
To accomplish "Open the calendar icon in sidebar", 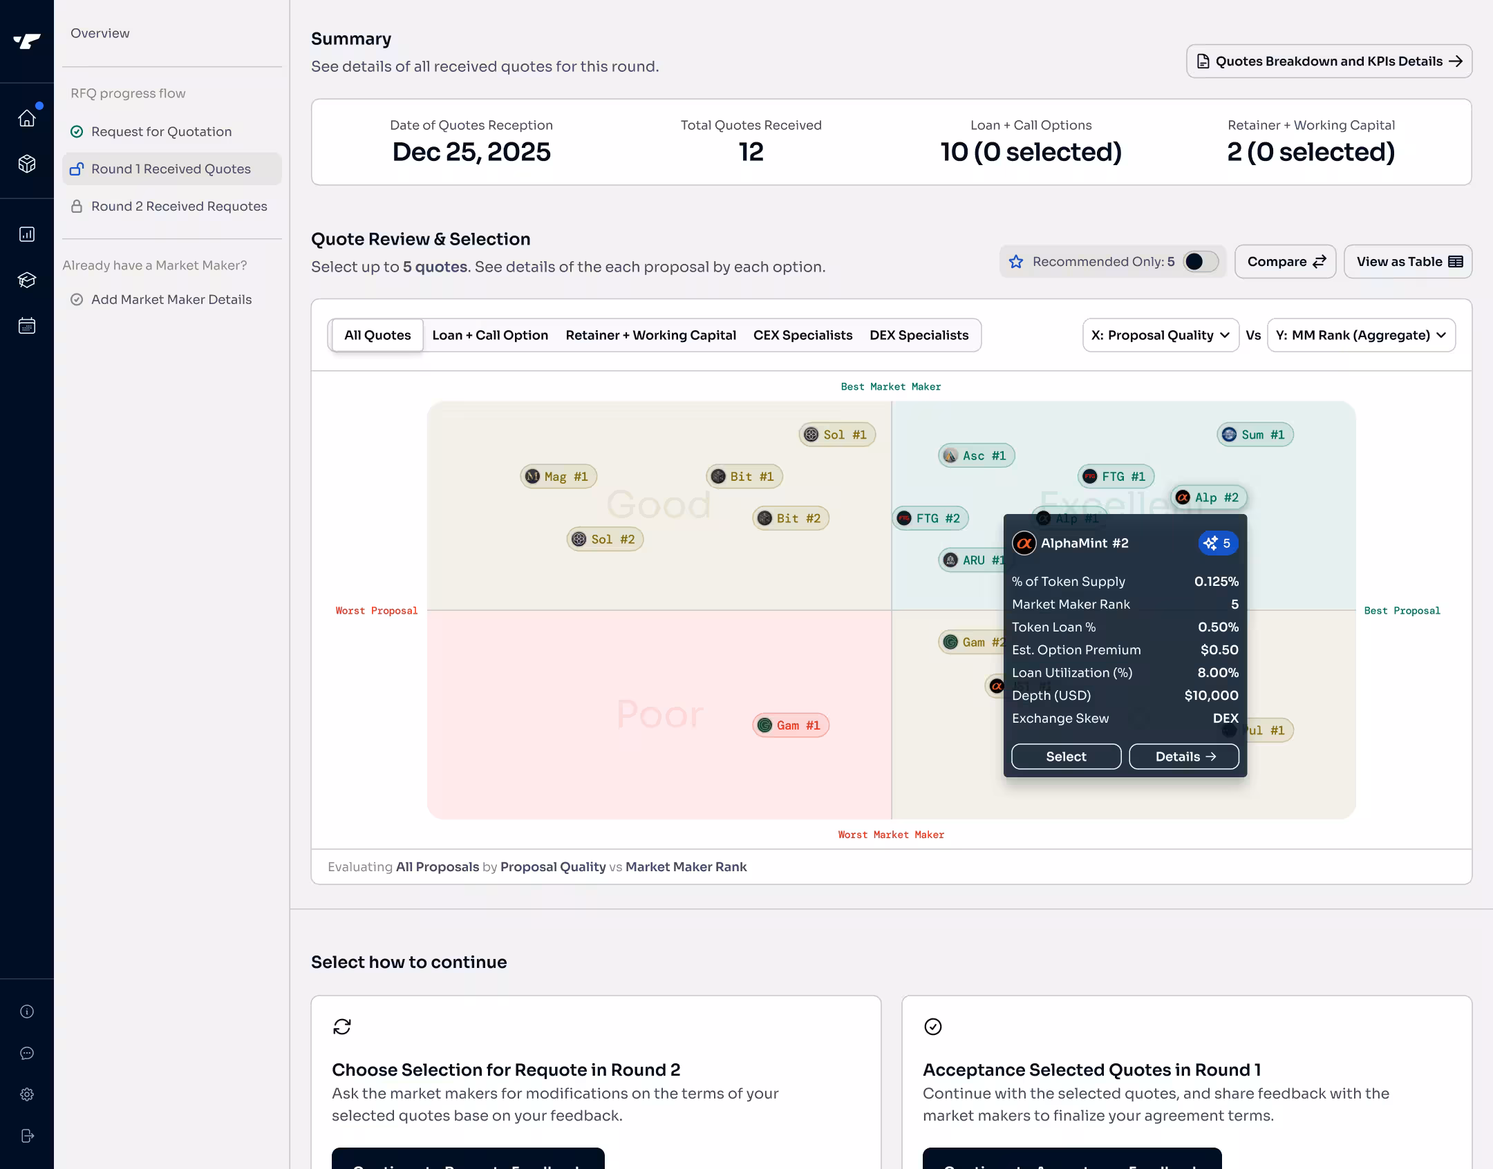I will coord(27,325).
